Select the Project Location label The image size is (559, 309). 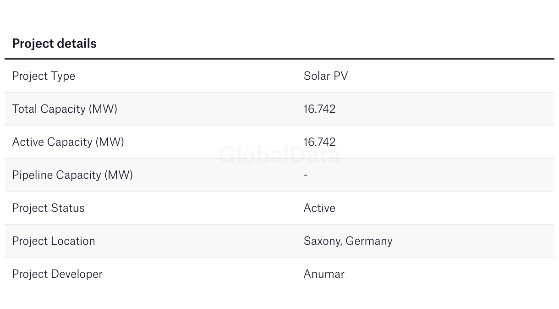[54, 241]
